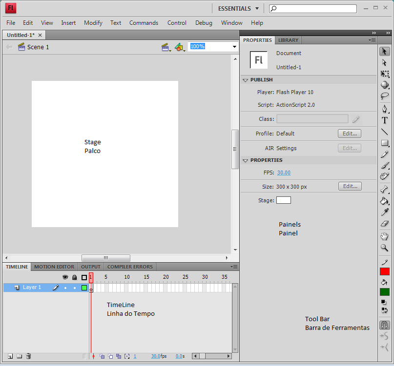The image size is (394, 366).
Task: Select the Paint Bucket tool
Action: (x=385, y=201)
